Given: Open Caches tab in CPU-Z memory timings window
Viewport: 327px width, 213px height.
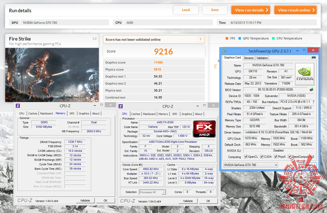Looking at the screenshot, I should (33, 113).
